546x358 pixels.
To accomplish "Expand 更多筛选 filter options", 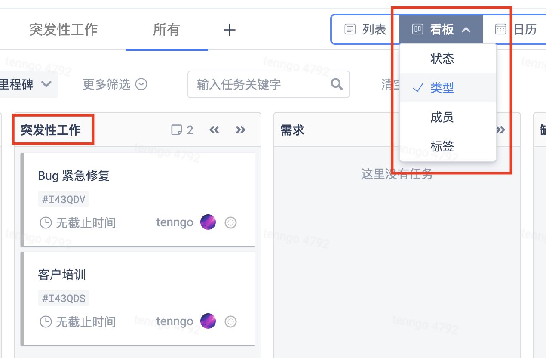I will pos(115,84).
